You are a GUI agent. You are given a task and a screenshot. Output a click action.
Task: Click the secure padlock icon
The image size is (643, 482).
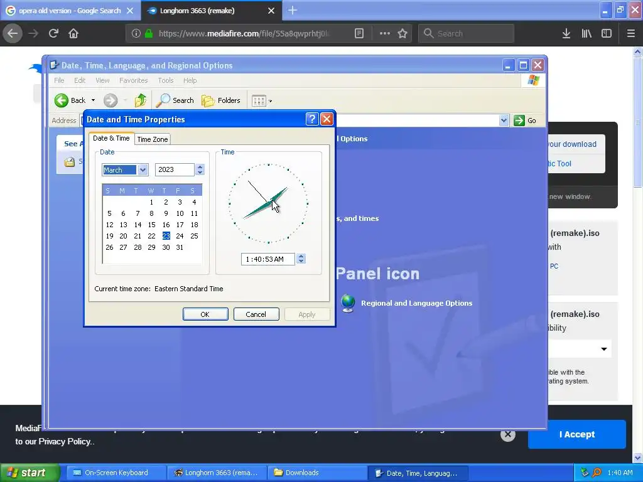[149, 33]
